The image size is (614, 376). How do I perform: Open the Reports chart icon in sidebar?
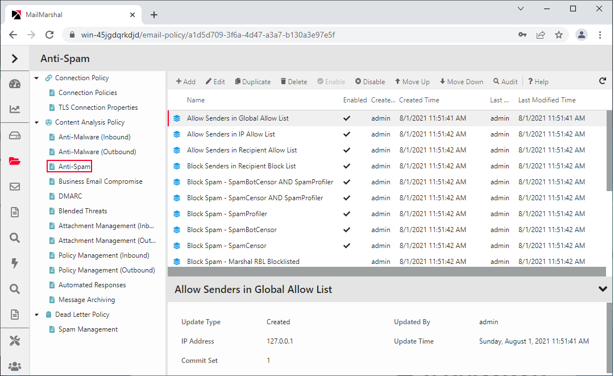(15, 108)
